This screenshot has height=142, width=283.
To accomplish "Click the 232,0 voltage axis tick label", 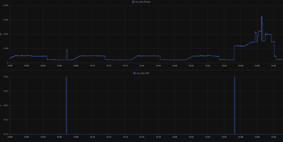I will tap(6, 105).
